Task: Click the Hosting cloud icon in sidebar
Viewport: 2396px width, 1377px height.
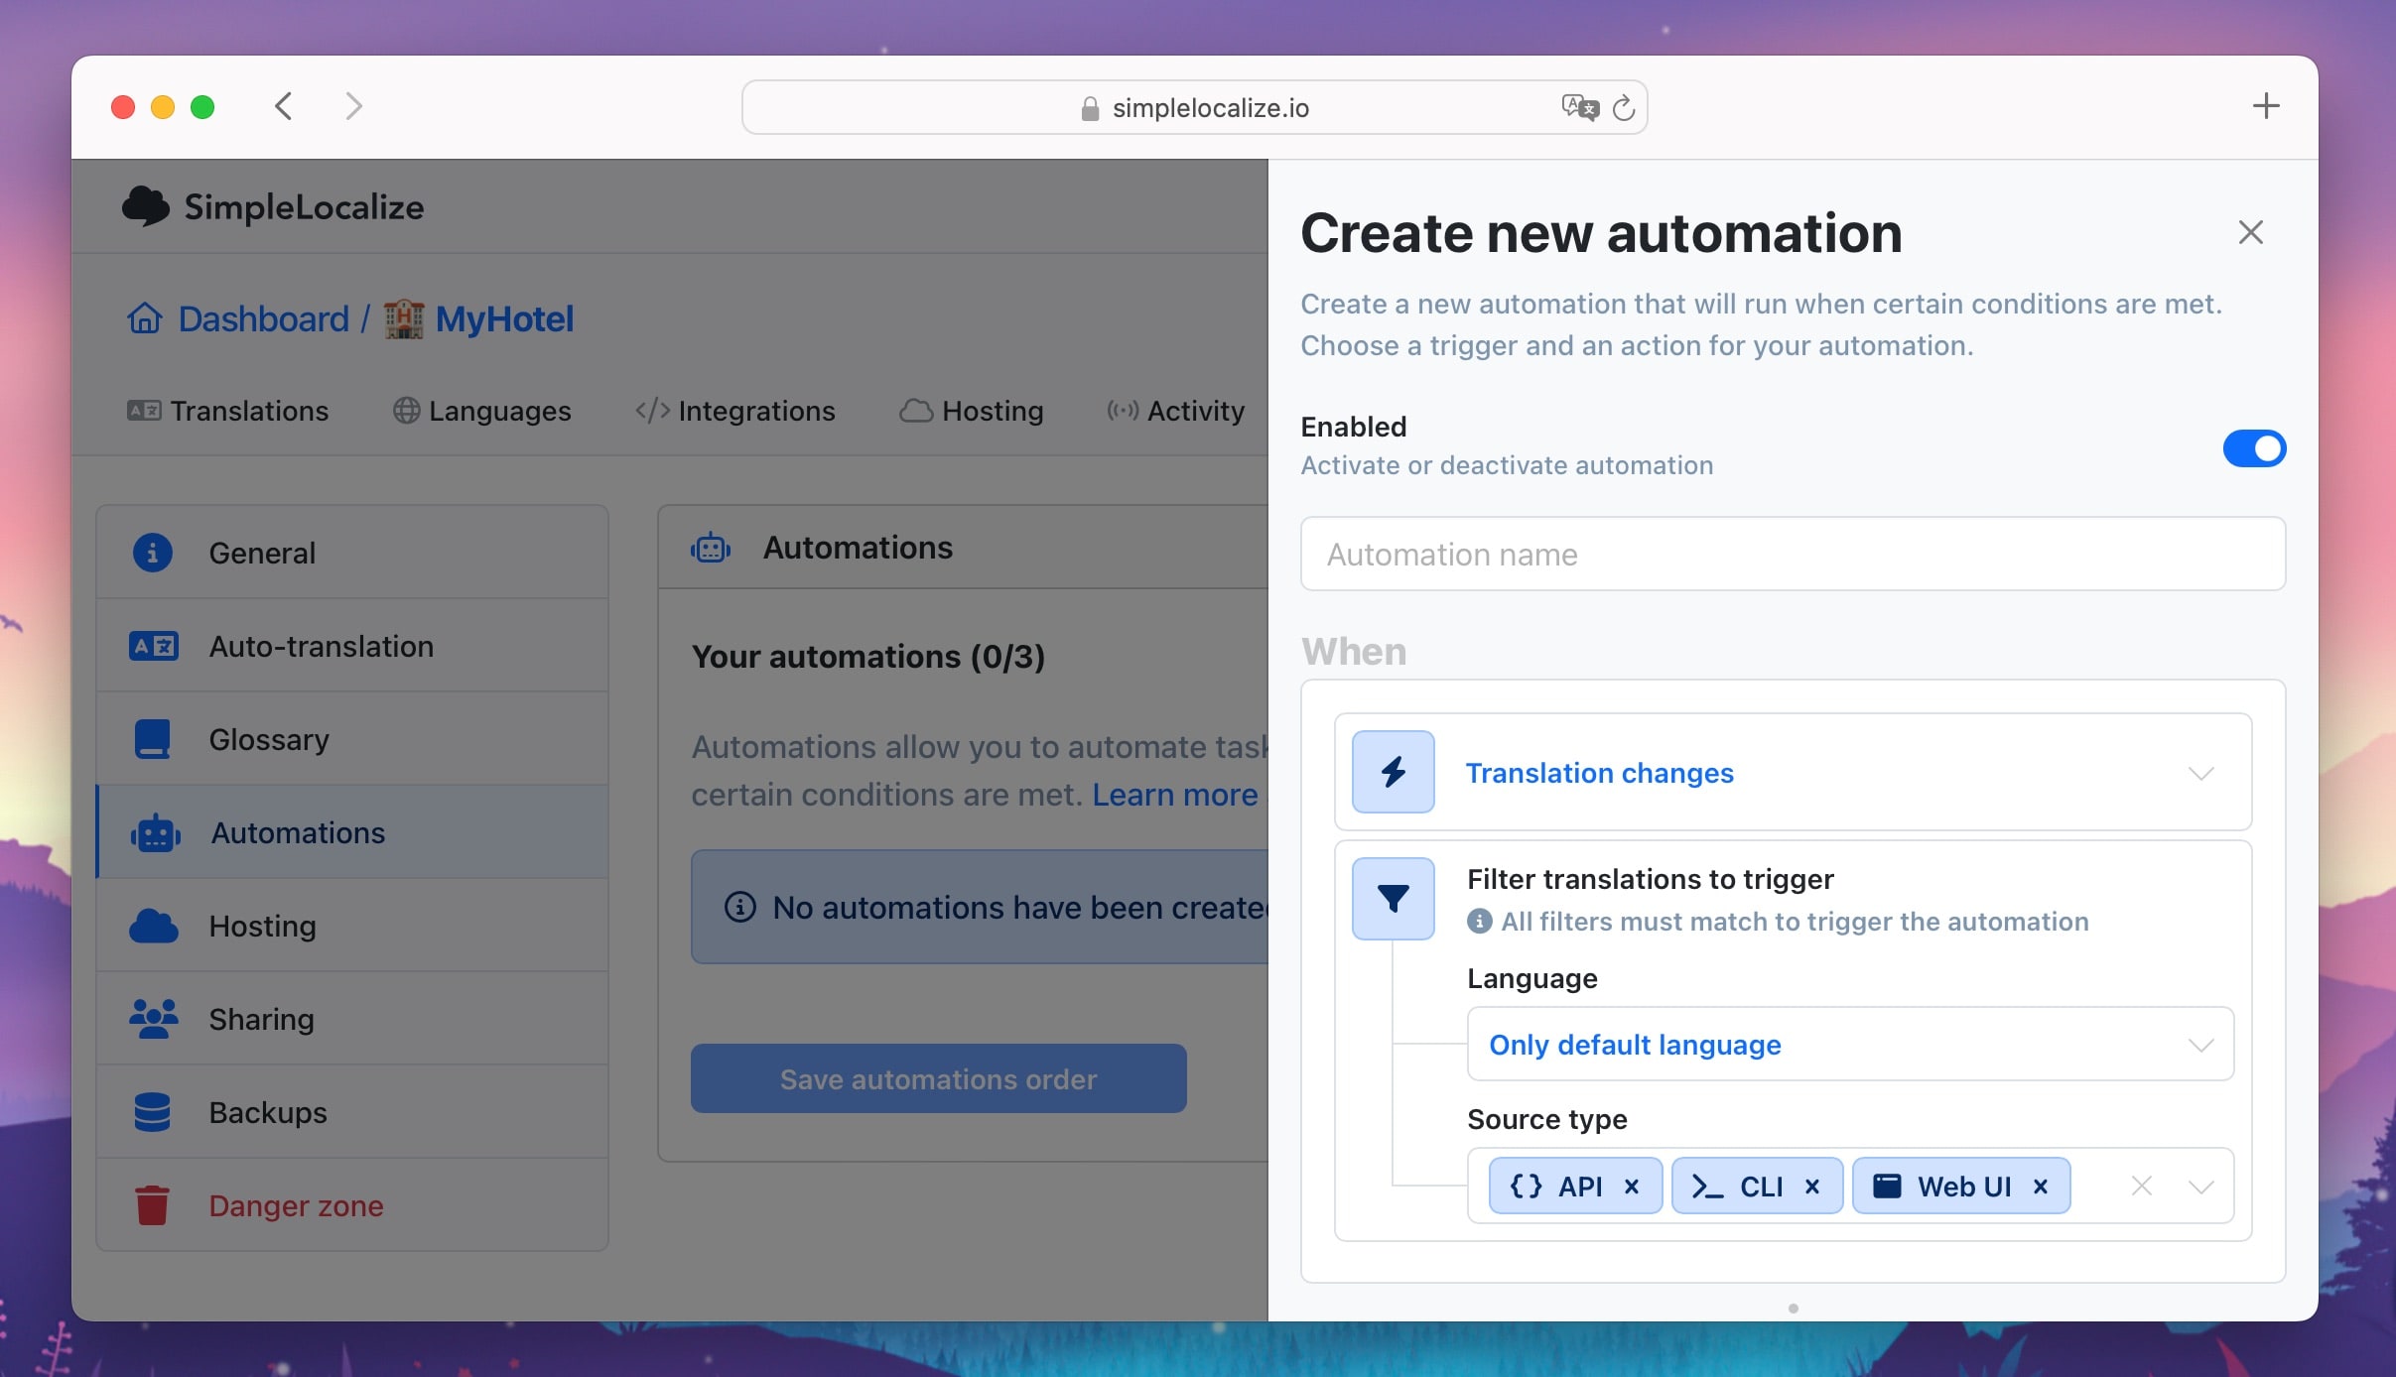Action: (x=154, y=926)
